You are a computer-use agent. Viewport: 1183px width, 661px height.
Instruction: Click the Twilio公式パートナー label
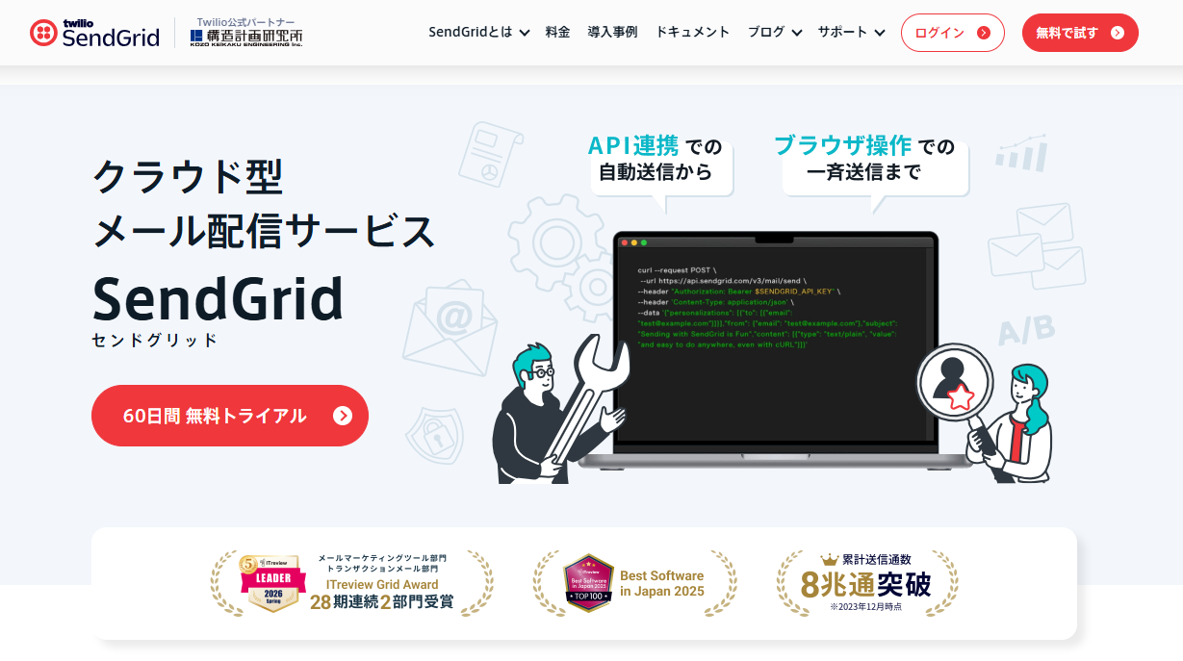coord(245,21)
